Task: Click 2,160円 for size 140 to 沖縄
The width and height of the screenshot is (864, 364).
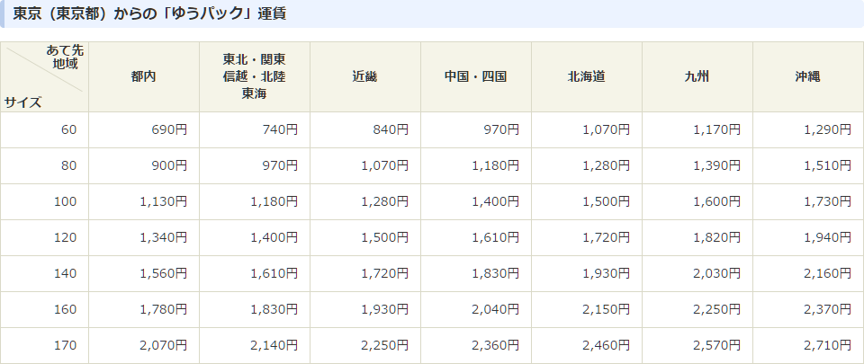Action: tap(828, 273)
